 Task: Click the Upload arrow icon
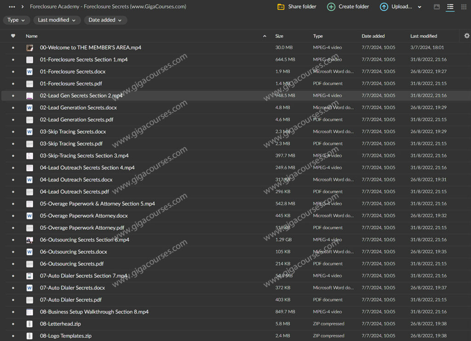384,6
